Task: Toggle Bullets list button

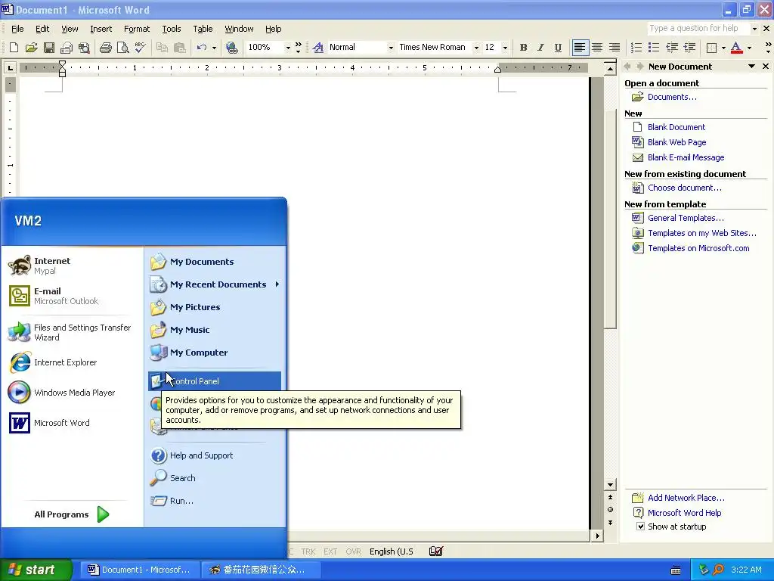Action: pyautogui.click(x=654, y=48)
